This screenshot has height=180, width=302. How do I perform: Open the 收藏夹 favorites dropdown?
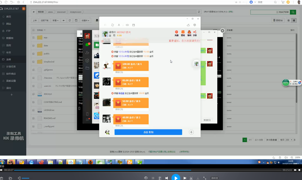(85, 21)
